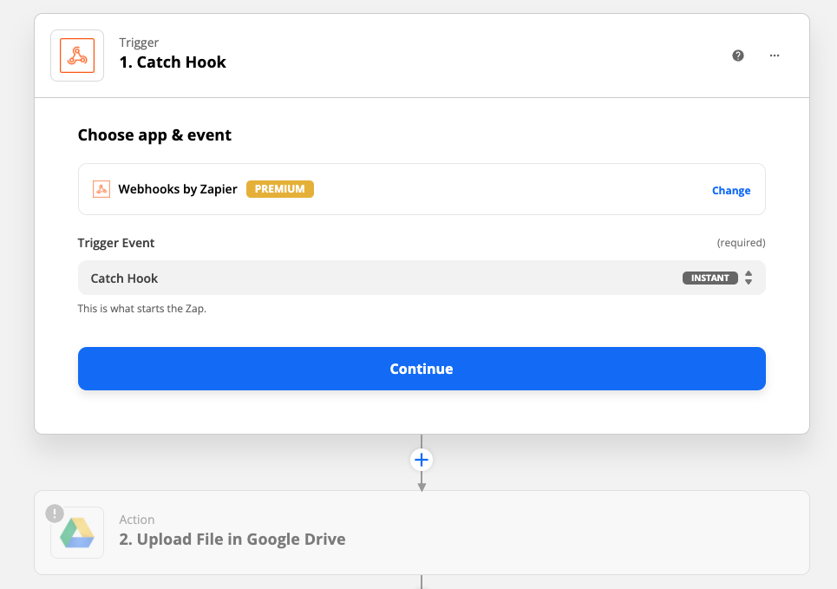Click small Webhooks by Zapier app icon
The width and height of the screenshot is (837, 589).
click(x=101, y=189)
